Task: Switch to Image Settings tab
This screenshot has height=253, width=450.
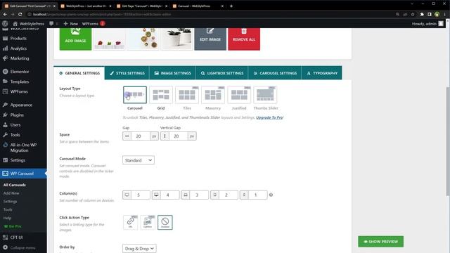Action: pos(172,73)
